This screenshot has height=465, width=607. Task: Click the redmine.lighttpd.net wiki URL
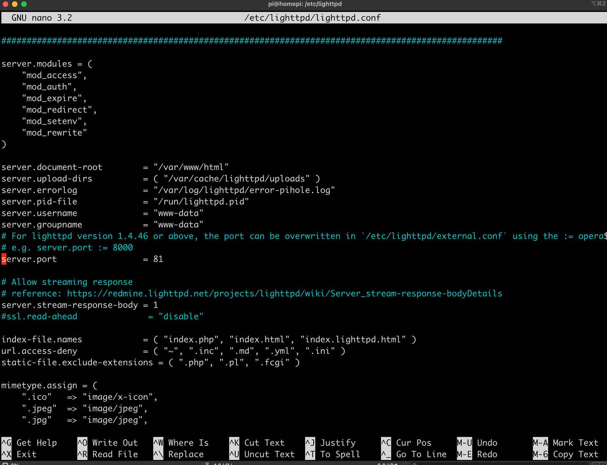[x=284, y=293]
